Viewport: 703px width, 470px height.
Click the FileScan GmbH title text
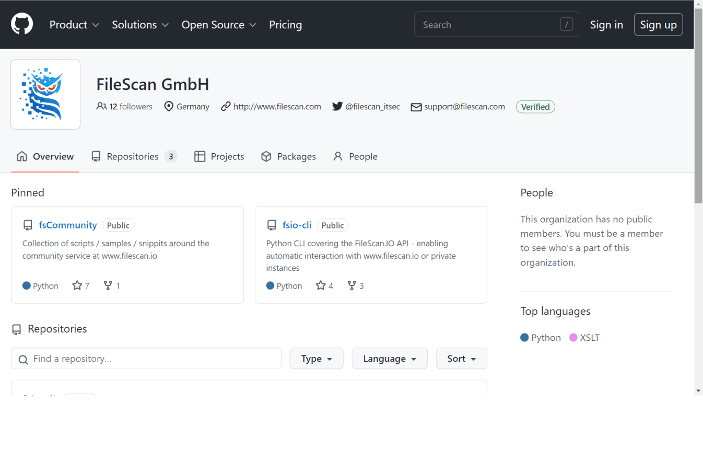pyautogui.click(x=153, y=84)
